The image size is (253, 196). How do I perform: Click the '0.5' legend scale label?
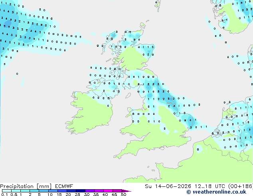(14, 194)
